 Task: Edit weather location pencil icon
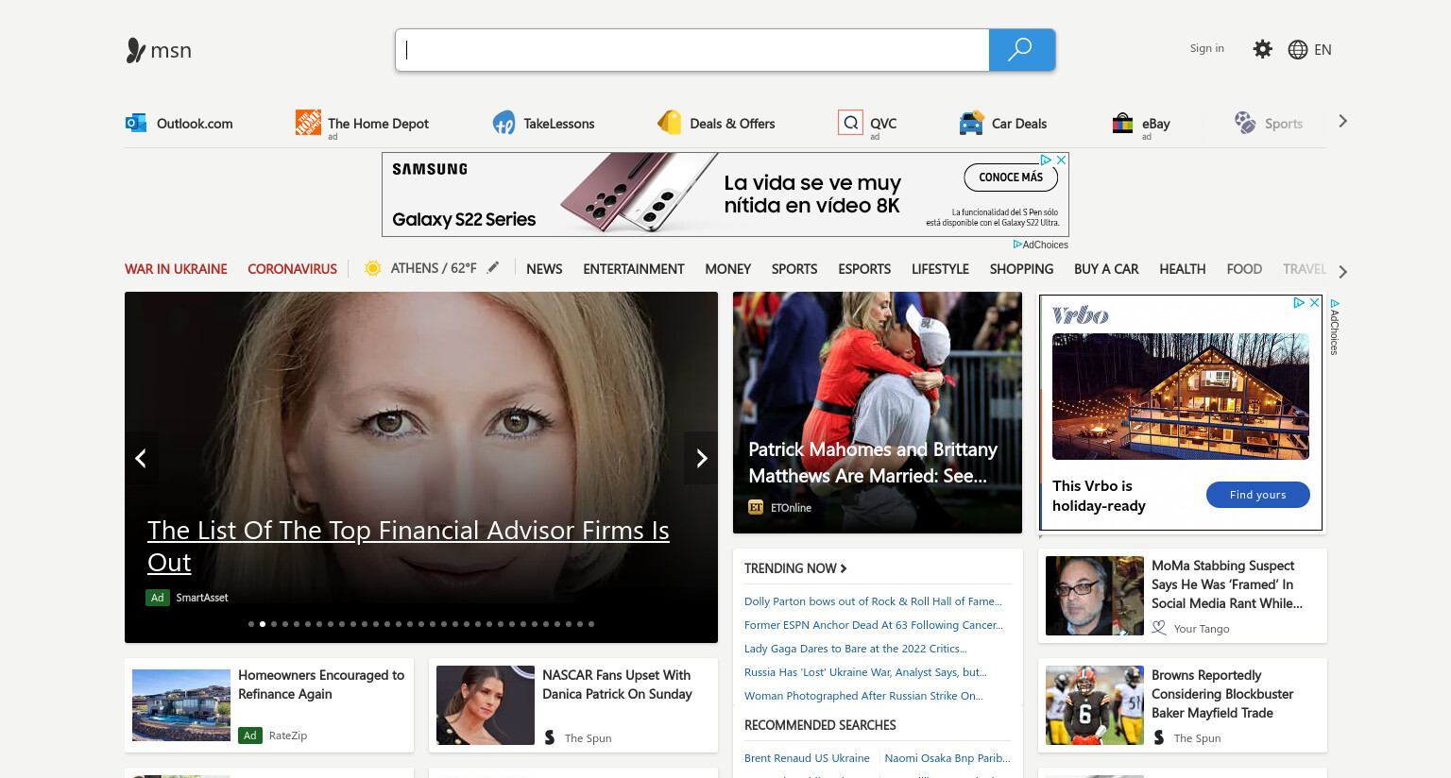pos(493,268)
